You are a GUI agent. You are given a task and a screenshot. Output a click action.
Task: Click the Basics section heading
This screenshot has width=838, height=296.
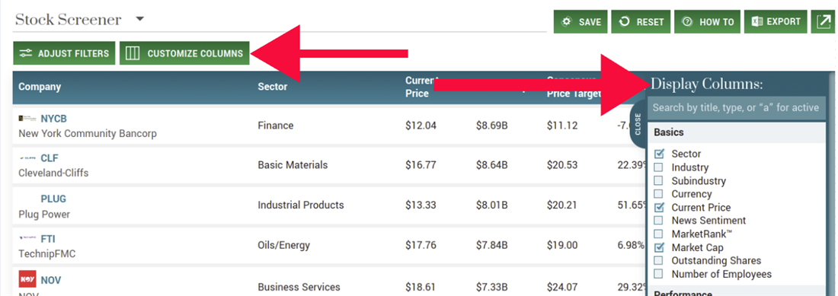point(669,132)
